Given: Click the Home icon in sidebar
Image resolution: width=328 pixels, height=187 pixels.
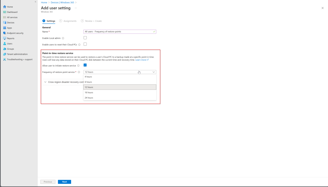Looking at the screenshot, I should [4, 7].
